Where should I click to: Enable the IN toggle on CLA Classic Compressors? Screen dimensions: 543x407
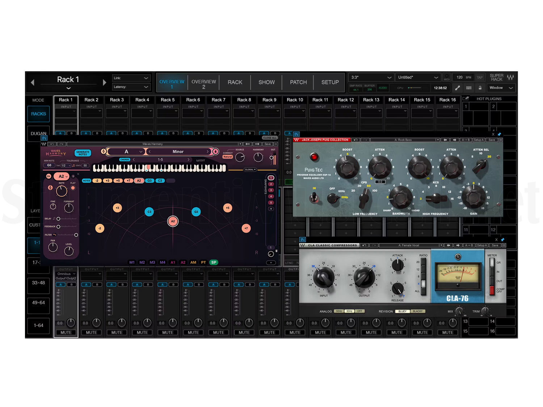pos(302,240)
